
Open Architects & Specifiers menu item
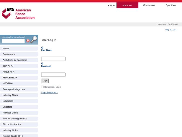(x=19, y=60)
